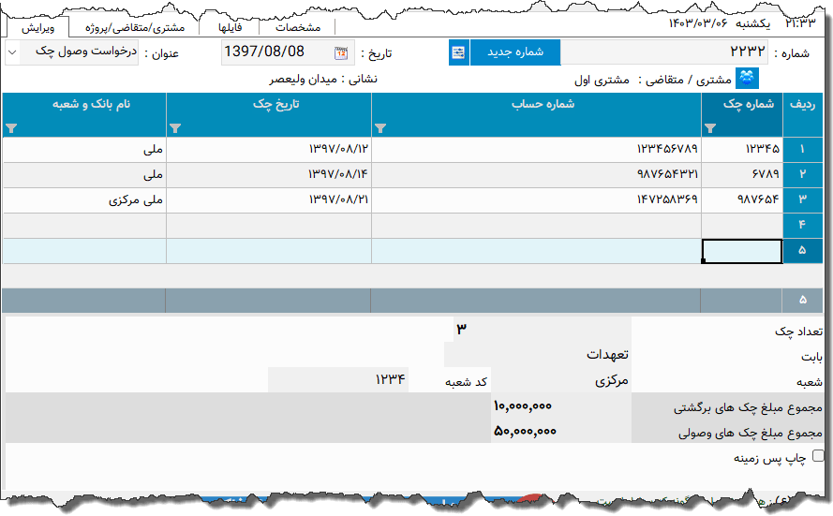The image size is (833, 516).
Task: Click the کد شعبه field ۱۲۳۴
Action: [338, 379]
